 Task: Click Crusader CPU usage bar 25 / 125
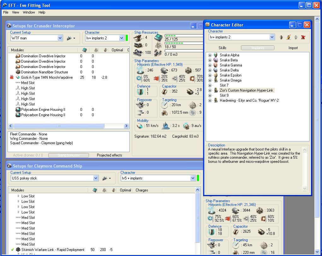[184, 36]
